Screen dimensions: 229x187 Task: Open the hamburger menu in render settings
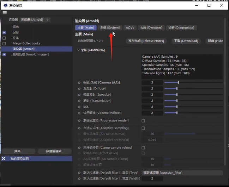click(5, 13)
